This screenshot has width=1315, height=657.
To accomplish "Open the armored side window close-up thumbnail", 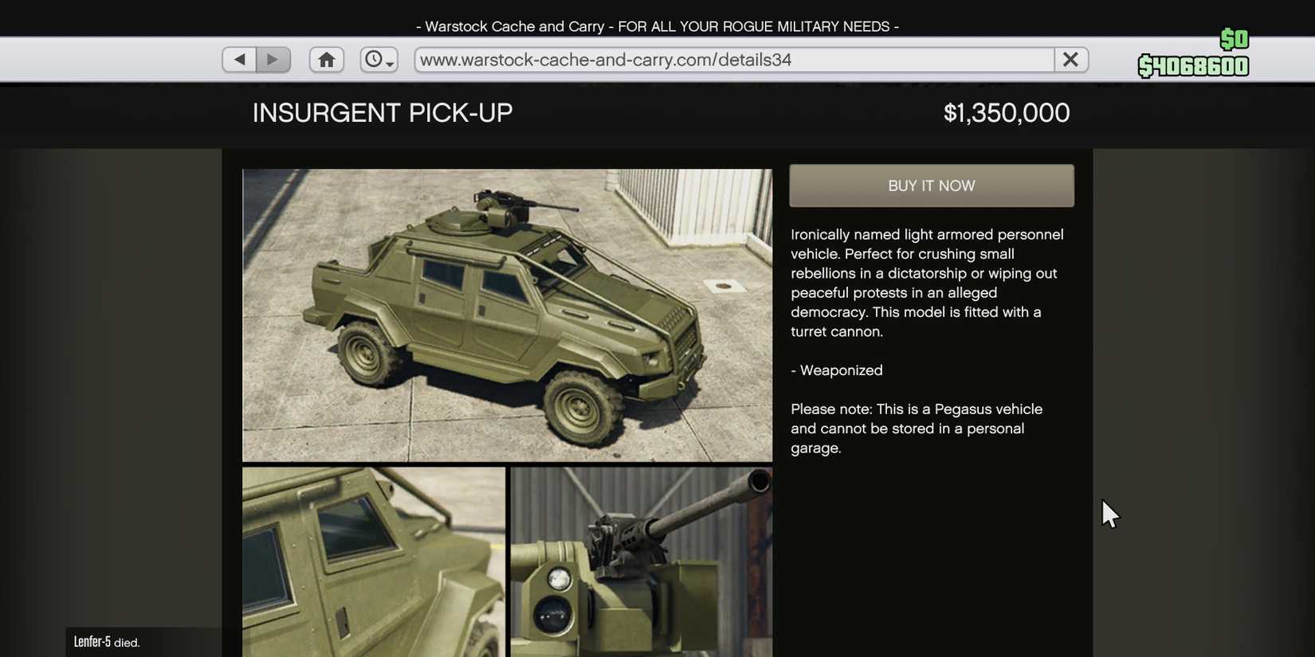I will [374, 562].
